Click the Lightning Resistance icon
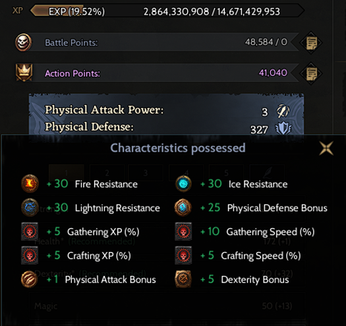Image resolution: width=346 pixels, height=326 pixels. click(30, 207)
